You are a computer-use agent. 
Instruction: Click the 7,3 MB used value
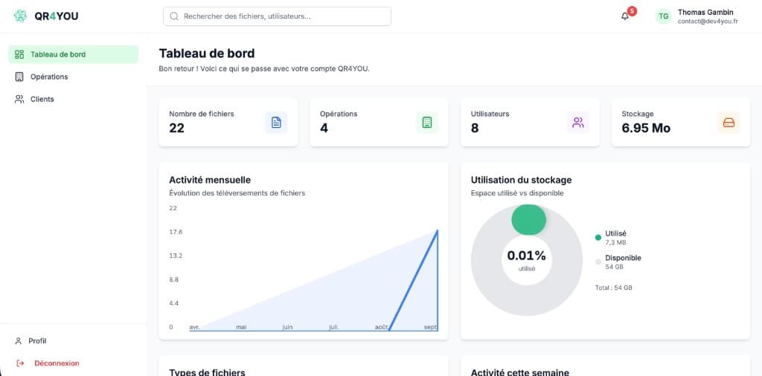[x=615, y=242]
